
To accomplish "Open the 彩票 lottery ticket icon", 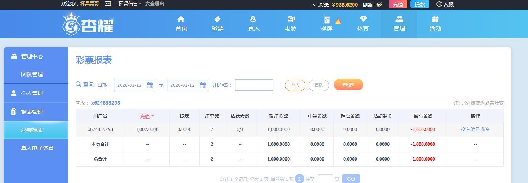I will pyautogui.click(x=218, y=19).
